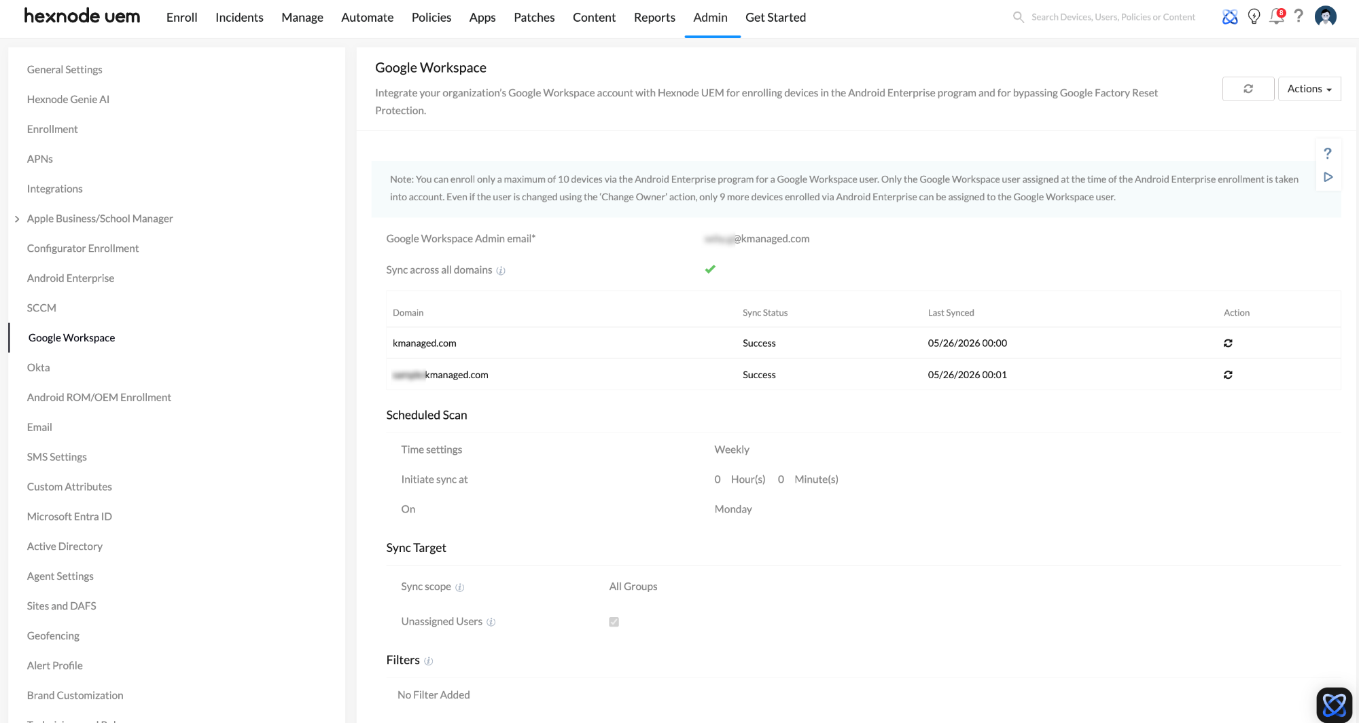Open the Enroll tab
The image size is (1359, 723).
[182, 18]
